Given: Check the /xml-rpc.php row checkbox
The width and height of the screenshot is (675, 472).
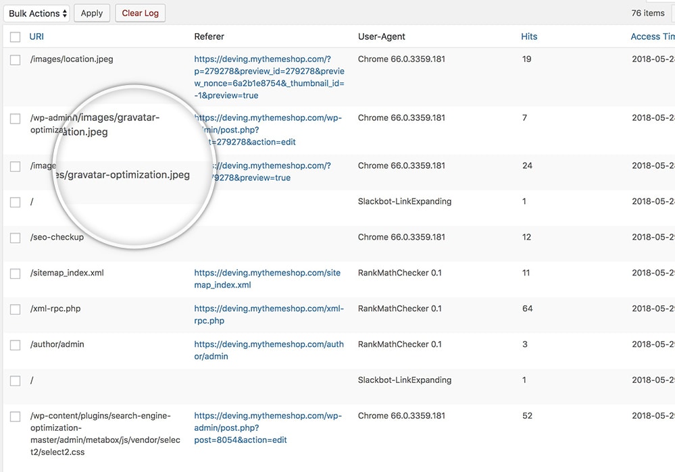Looking at the screenshot, I should [x=15, y=309].
